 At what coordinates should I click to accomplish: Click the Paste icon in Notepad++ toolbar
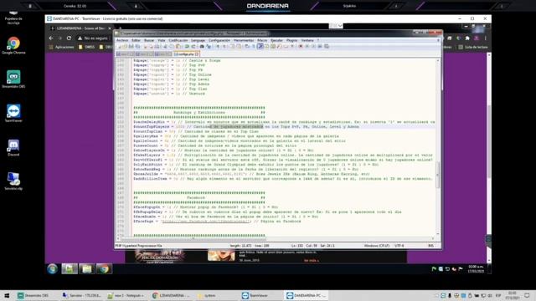[178, 47]
